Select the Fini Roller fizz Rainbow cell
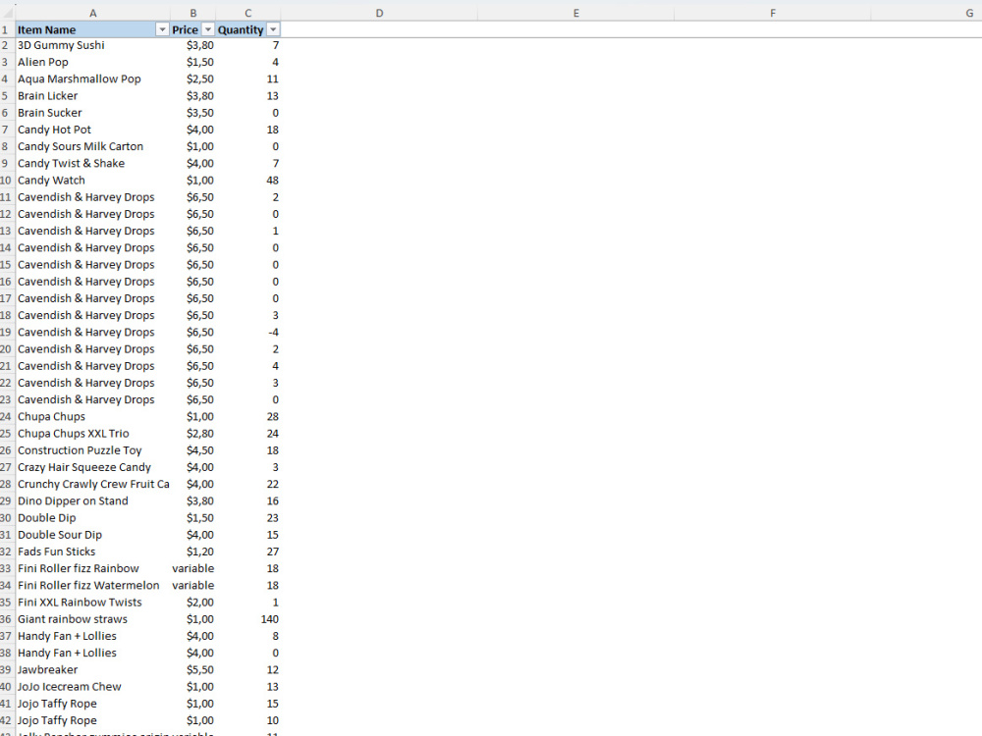 click(92, 569)
